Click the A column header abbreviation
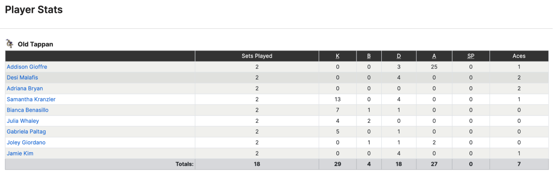The image size is (554, 176). coord(434,56)
